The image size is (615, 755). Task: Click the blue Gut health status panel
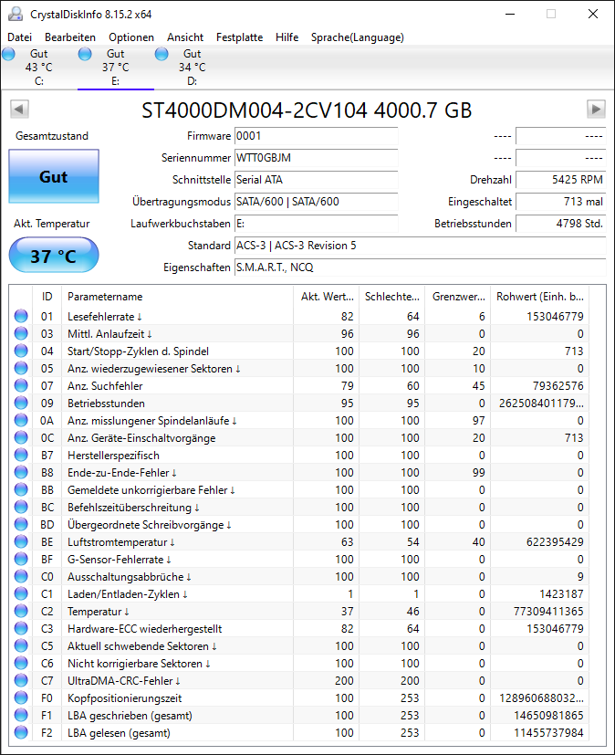click(53, 176)
